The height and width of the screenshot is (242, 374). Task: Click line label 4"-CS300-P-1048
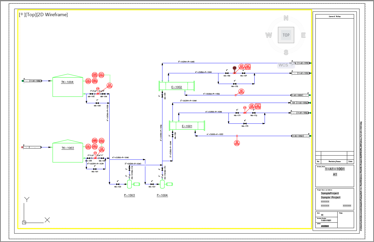coord(203,72)
